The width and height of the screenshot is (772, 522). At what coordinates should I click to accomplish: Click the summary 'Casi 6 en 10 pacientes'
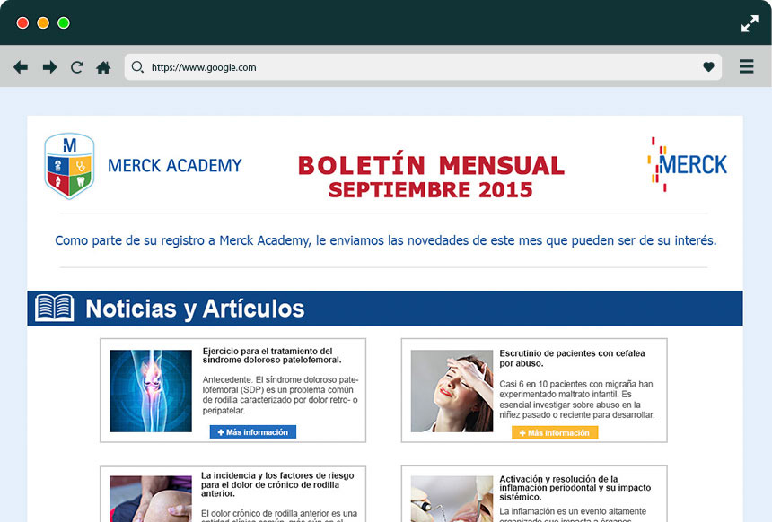pos(577,399)
